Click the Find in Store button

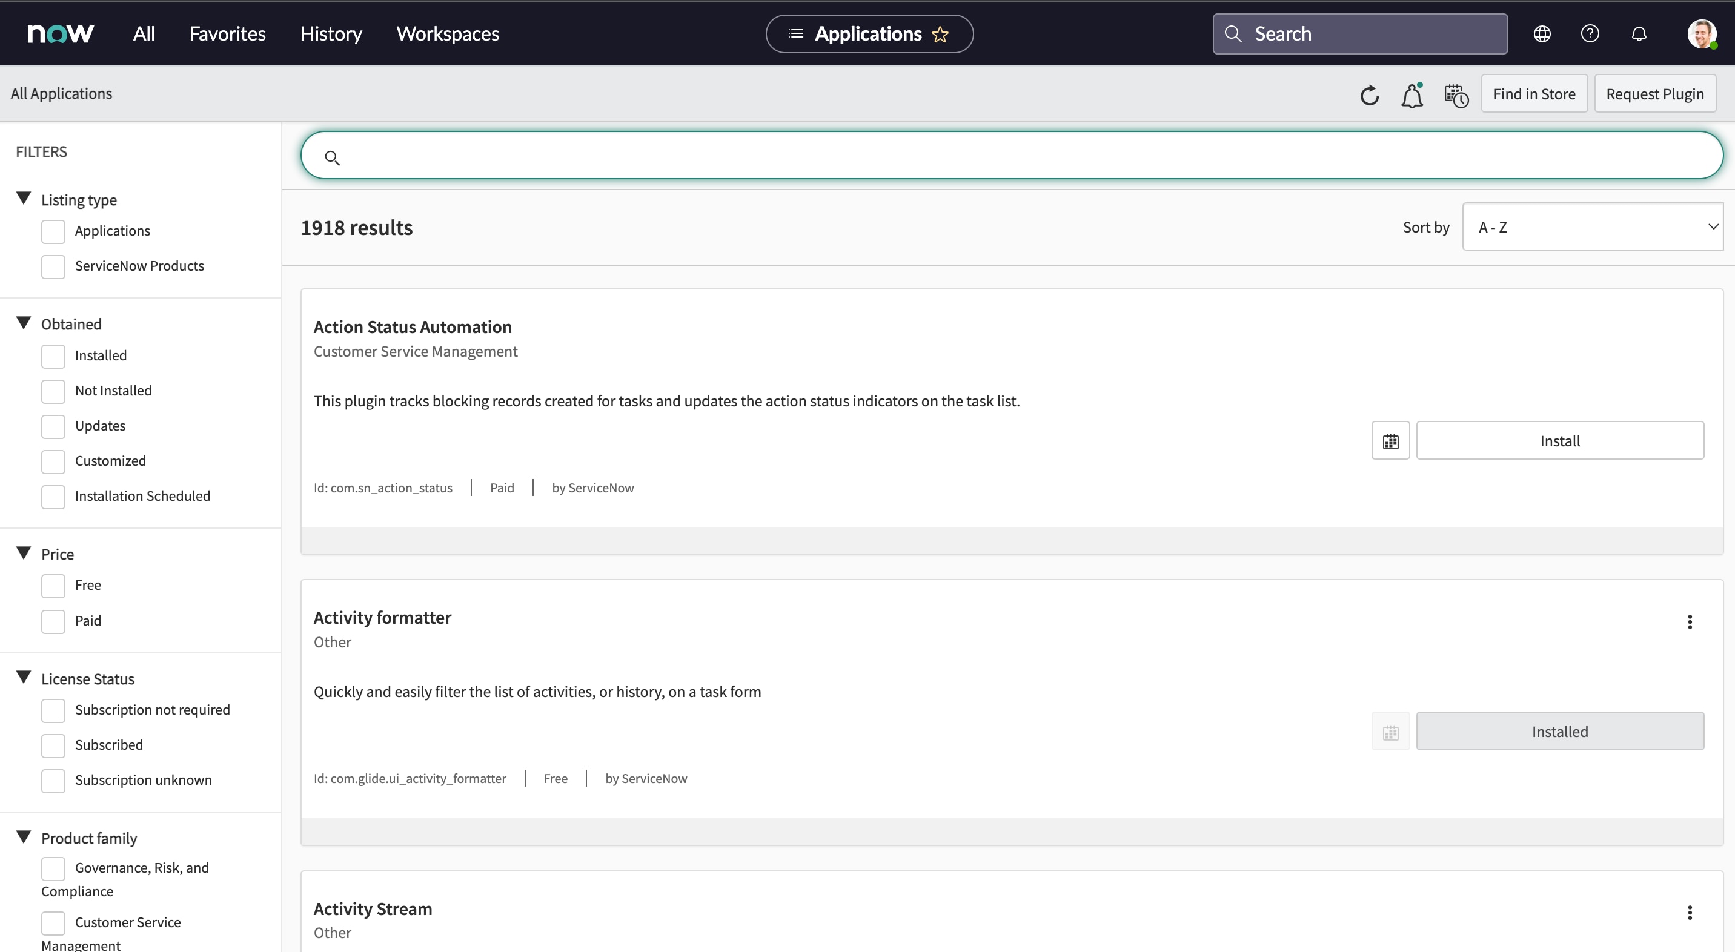[1534, 94]
